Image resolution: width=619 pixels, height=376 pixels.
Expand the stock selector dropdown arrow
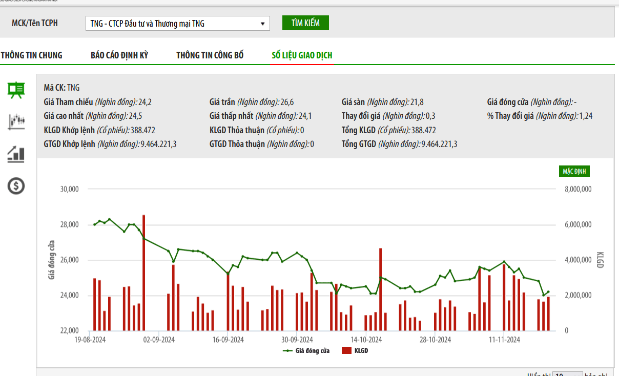[x=262, y=24]
